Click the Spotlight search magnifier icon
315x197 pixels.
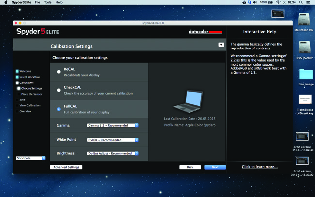pos(300,2)
